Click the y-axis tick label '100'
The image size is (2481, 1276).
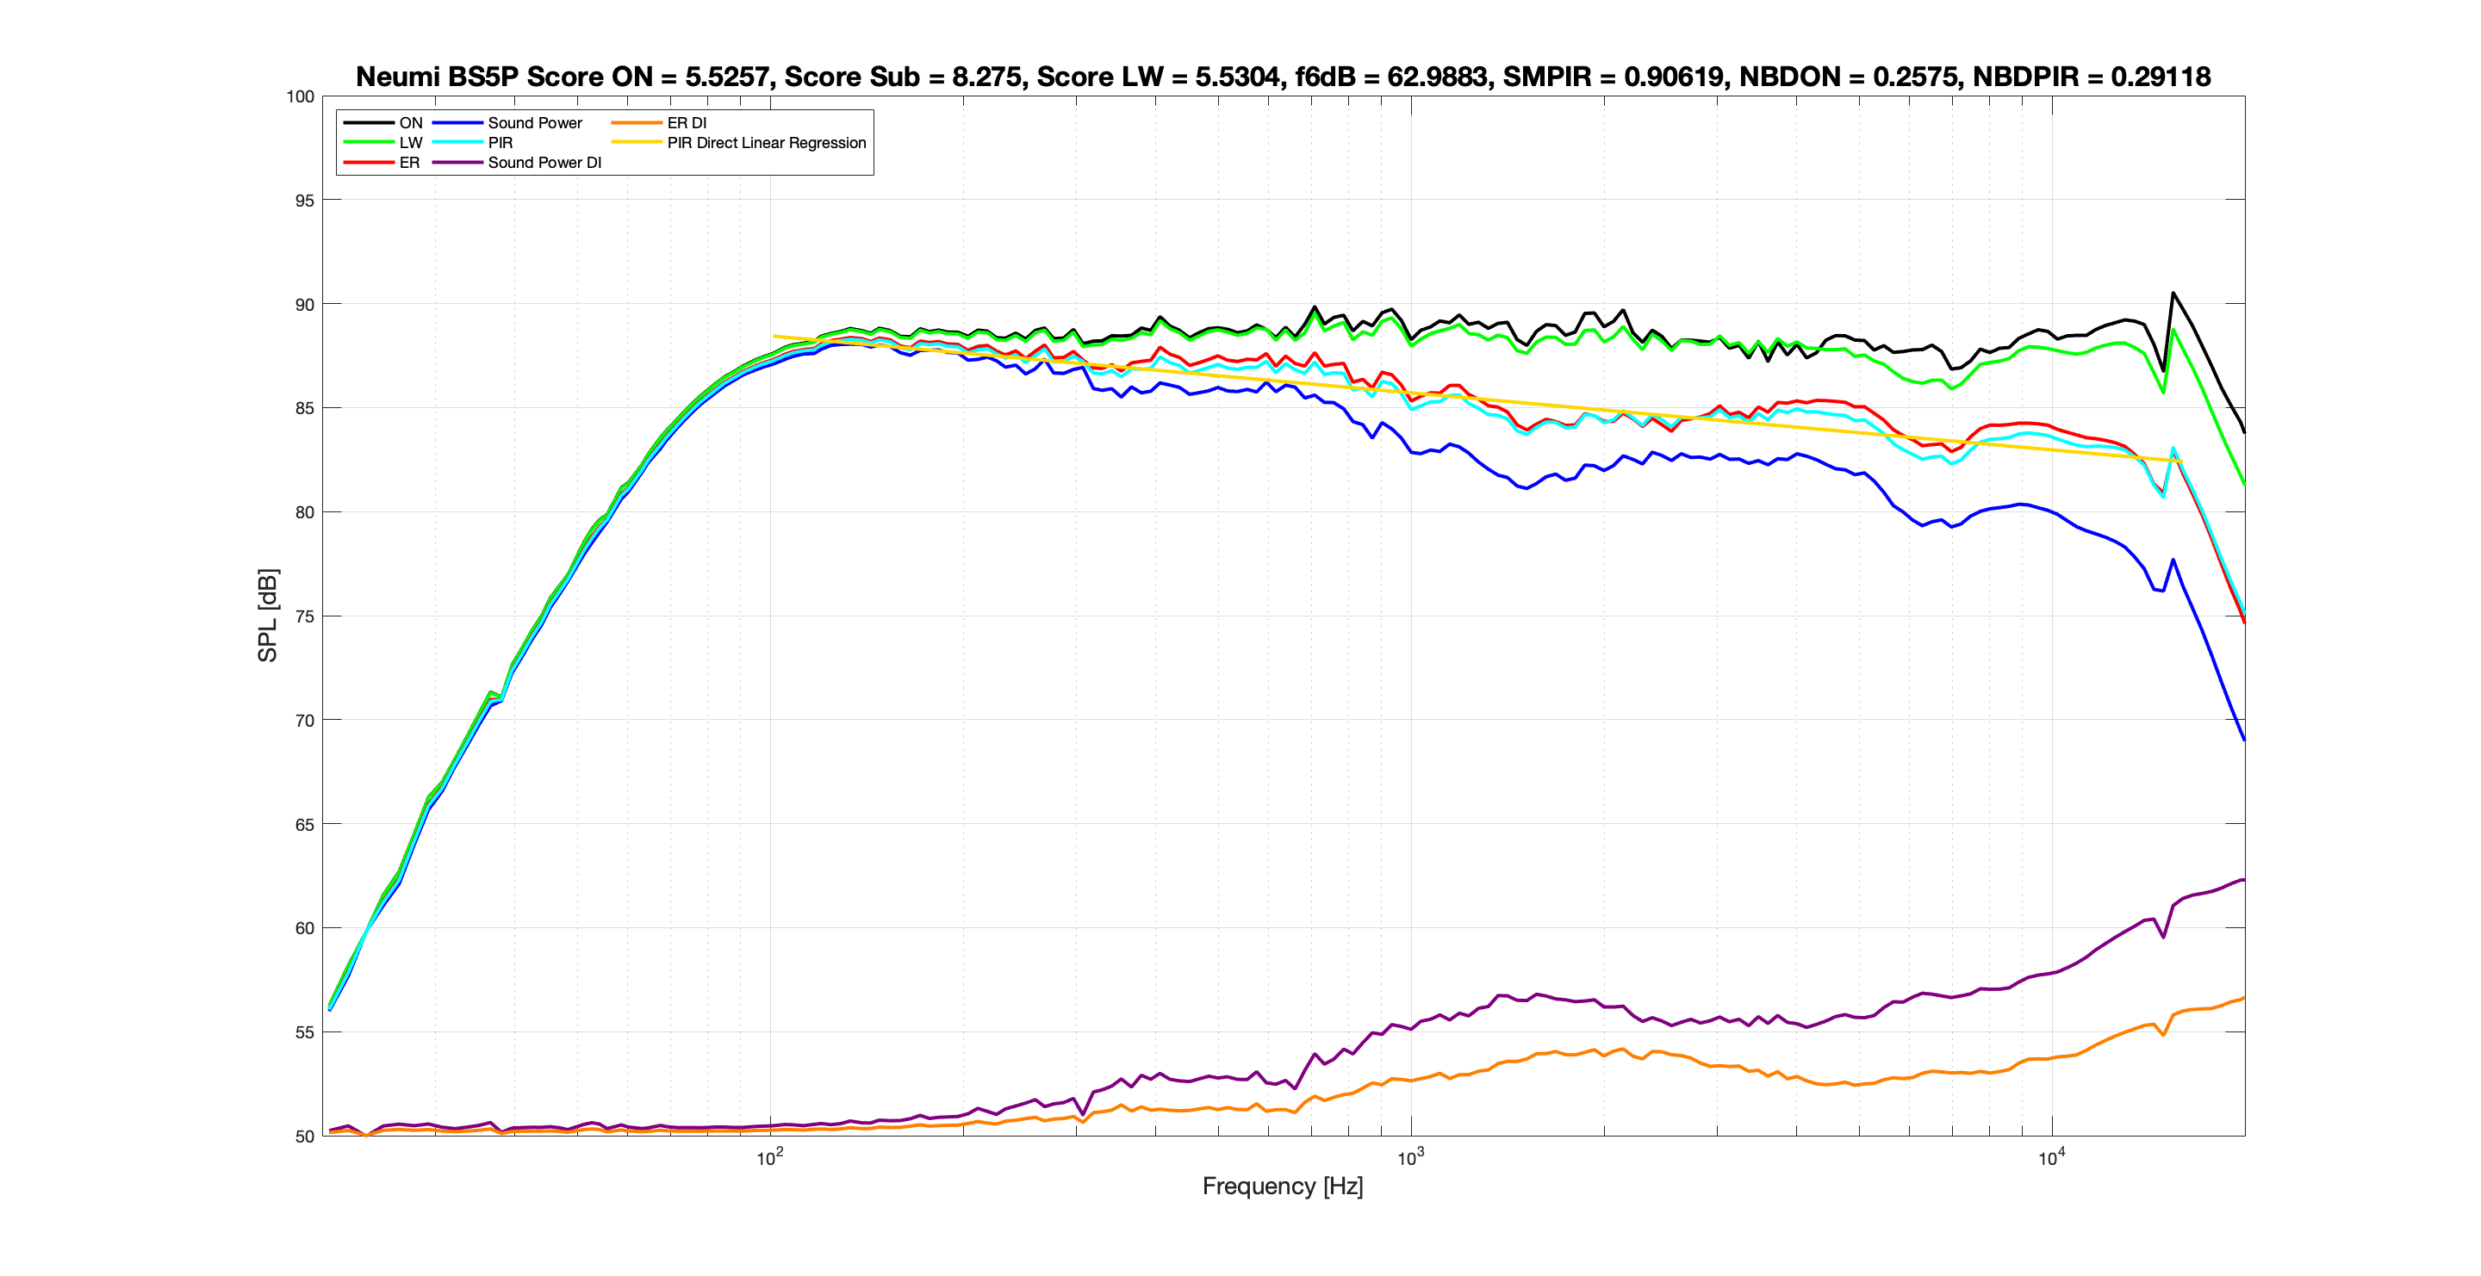(x=301, y=96)
